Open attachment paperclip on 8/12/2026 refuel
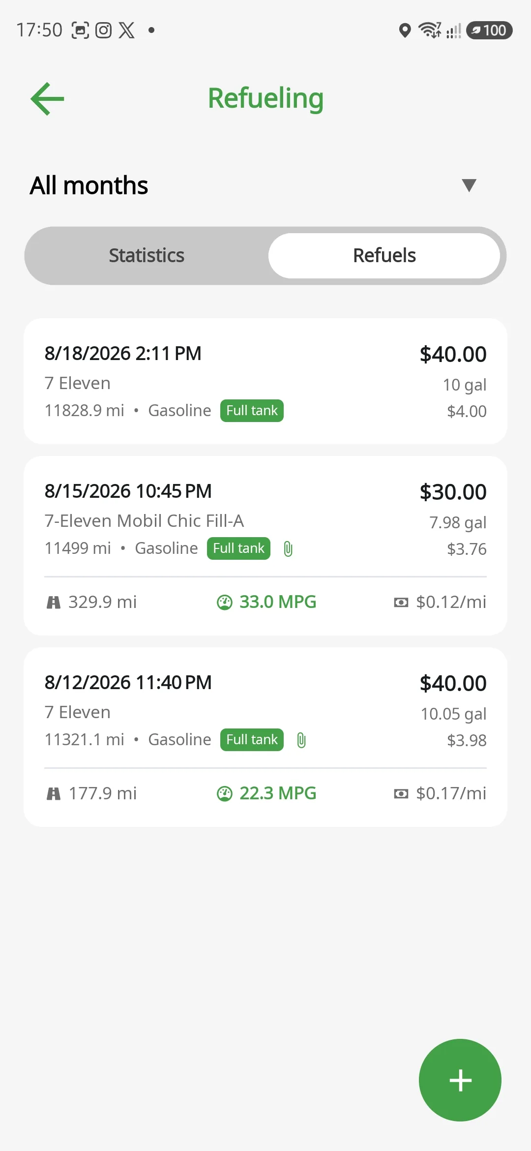The image size is (531, 1151). point(302,740)
